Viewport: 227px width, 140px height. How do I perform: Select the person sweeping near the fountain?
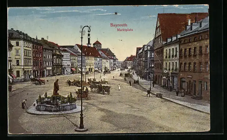[24, 104]
